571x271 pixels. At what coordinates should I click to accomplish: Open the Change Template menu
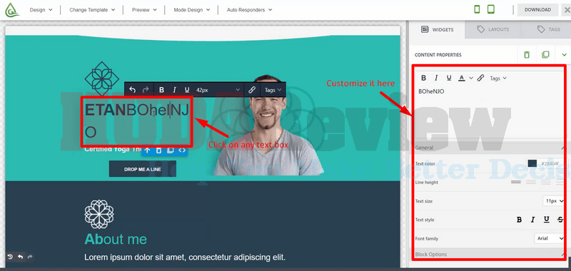(x=92, y=10)
